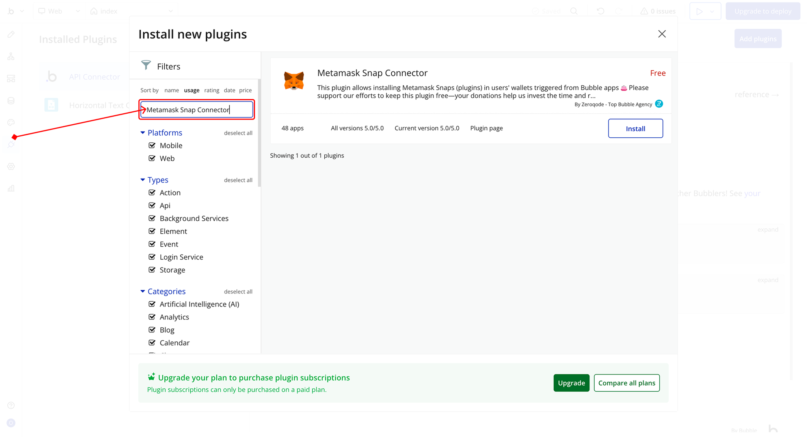
Task: Sort plugins by rating
Action: tap(212, 90)
